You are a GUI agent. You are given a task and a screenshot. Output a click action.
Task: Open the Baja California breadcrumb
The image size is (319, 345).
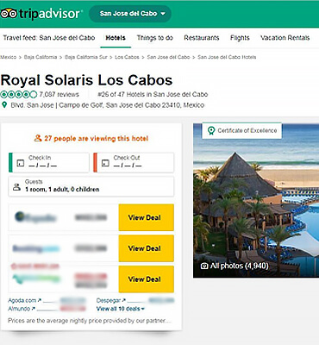pos(41,57)
